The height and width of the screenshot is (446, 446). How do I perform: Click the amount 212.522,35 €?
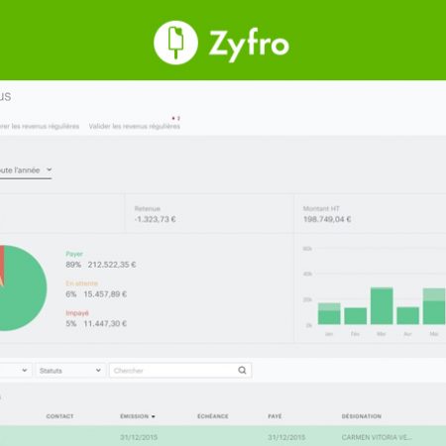click(x=112, y=265)
